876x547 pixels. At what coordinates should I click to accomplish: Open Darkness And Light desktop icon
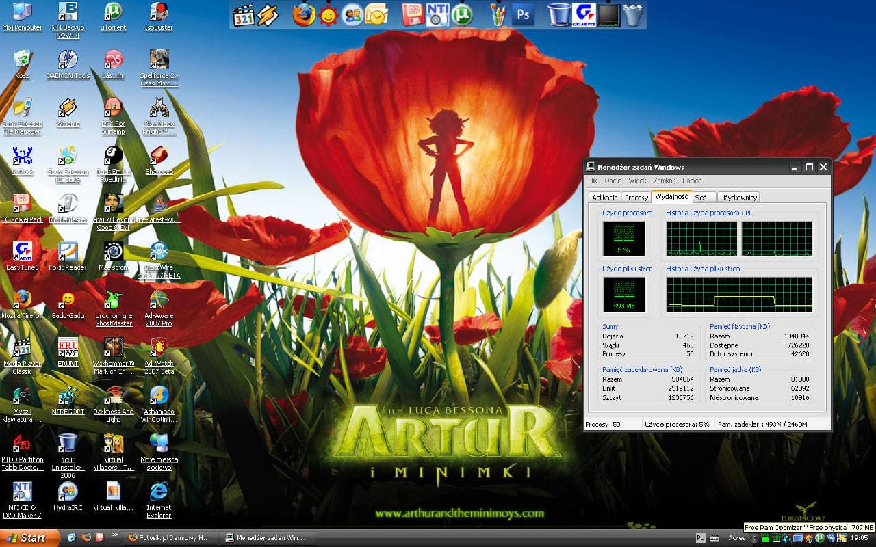tap(113, 403)
